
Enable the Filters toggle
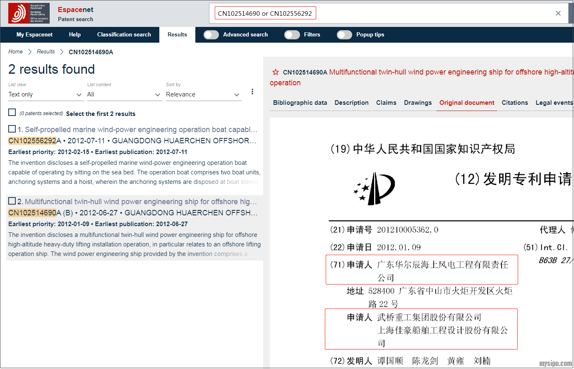tap(292, 35)
